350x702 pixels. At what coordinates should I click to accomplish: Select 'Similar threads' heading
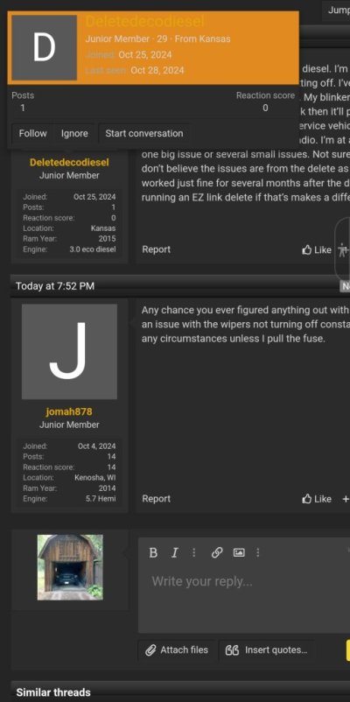[x=53, y=692]
